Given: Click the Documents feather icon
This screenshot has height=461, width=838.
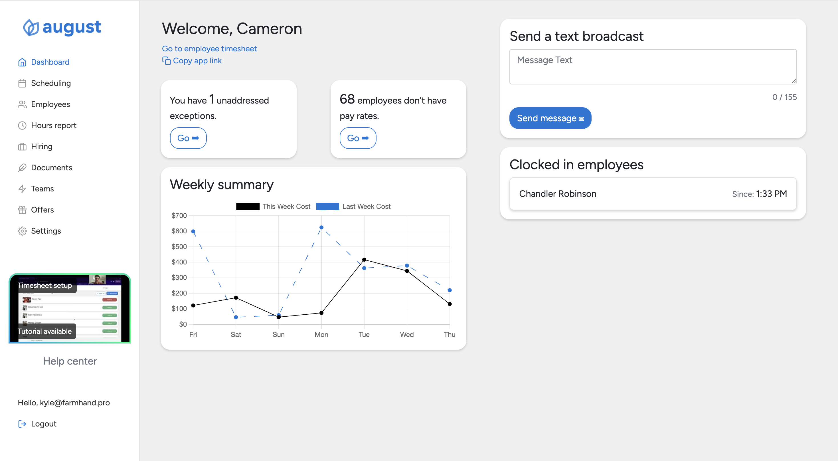Looking at the screenshot, I should click(x=22, y=168).
